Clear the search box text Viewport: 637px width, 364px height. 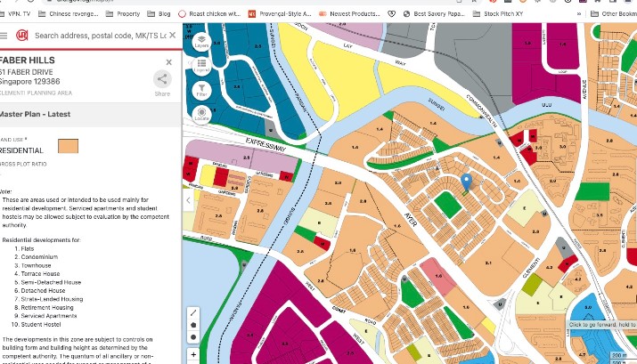173,36
